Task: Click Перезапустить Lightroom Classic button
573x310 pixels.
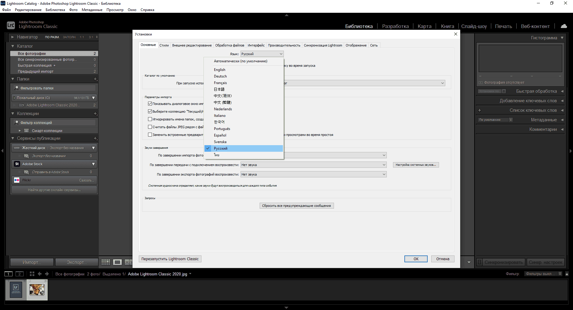Action: tap(170, 259)
